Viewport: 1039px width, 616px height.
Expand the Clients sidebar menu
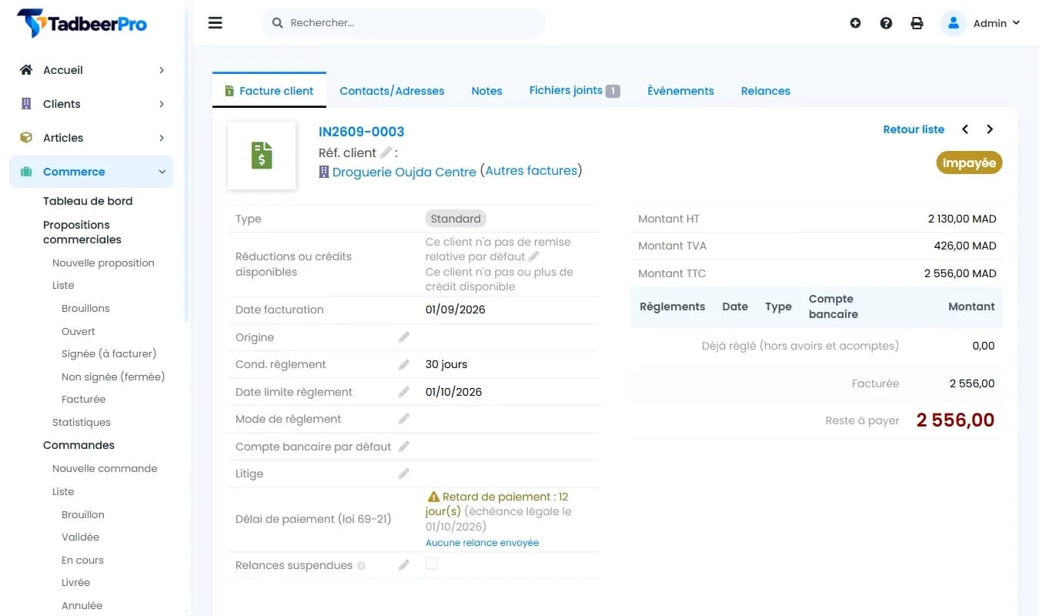click(92, 104)
